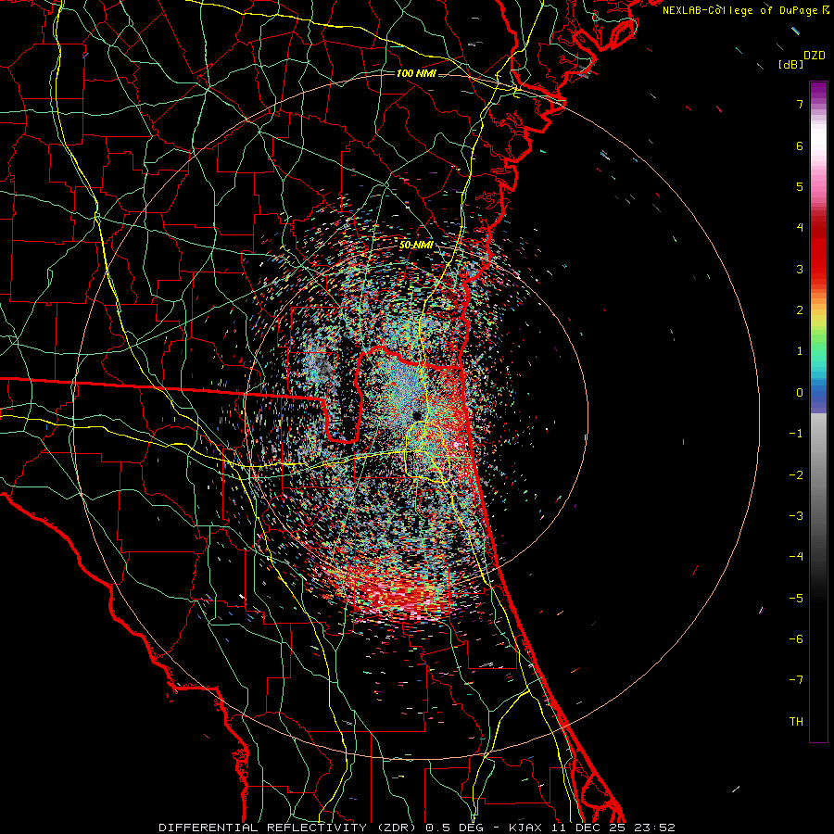Click the -3 value on color scale
Image resolution: width=834 pixels, height=834 pixels.
796,516
